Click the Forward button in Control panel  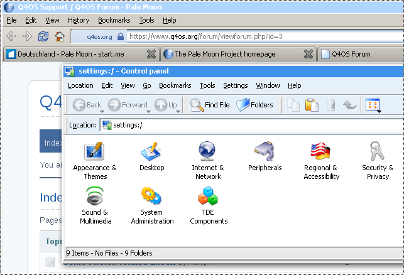click(x=128, y=105)
